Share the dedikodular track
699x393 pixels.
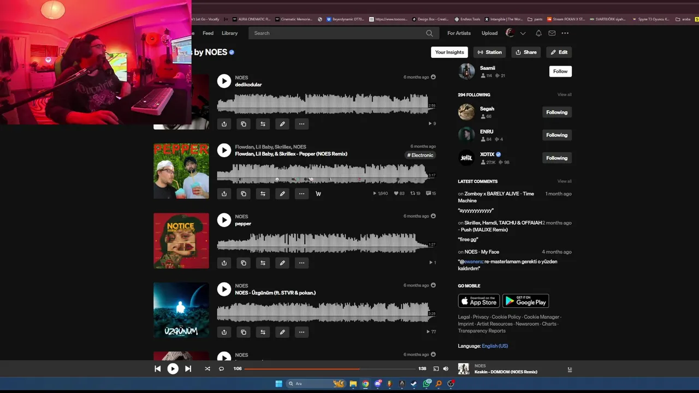pos(224,124)
